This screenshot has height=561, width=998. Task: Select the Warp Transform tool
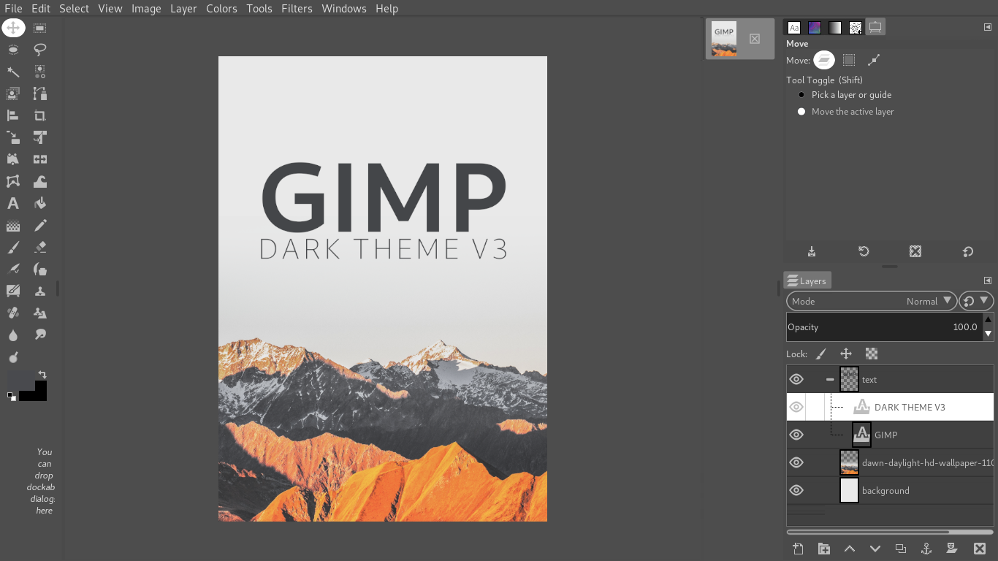point(40,181)
